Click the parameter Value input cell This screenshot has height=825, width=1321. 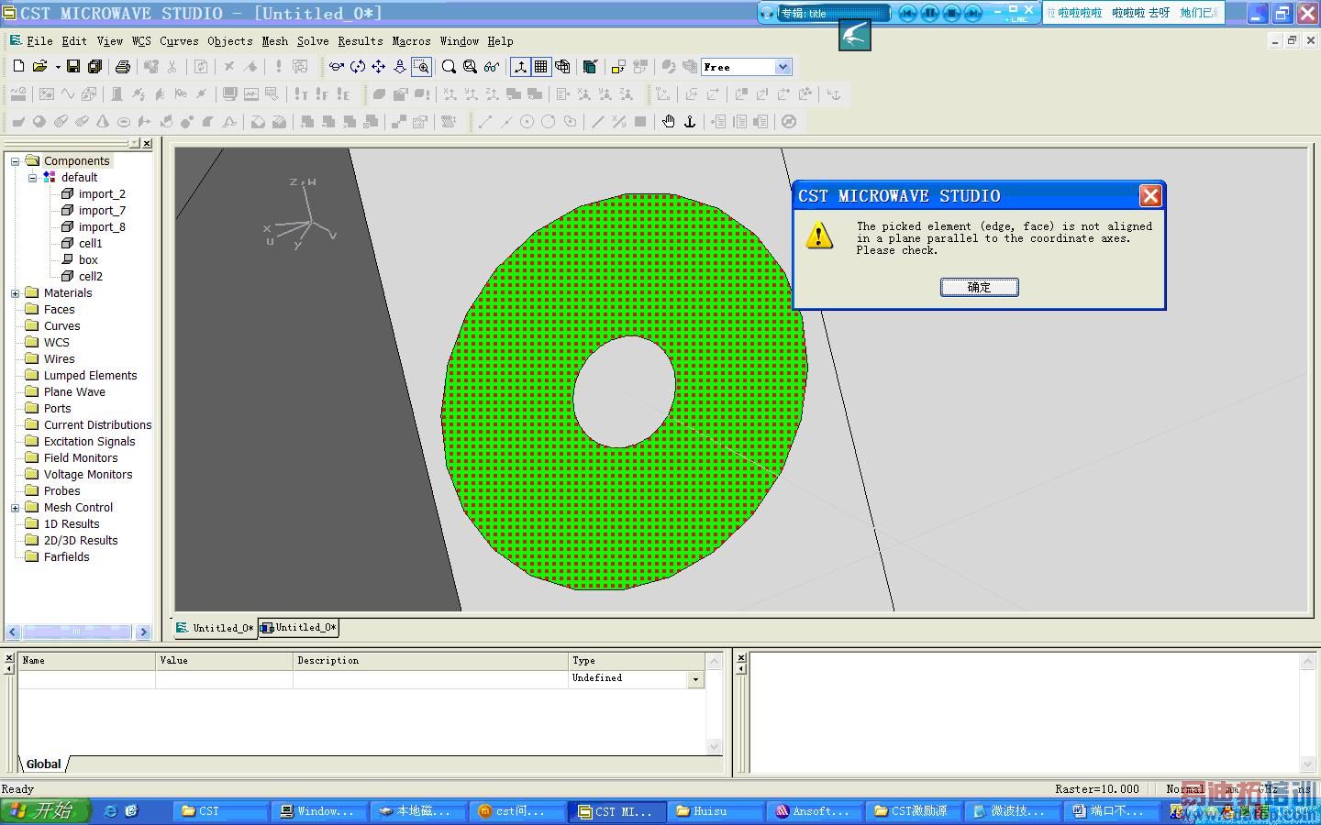[x=224, y=679]
